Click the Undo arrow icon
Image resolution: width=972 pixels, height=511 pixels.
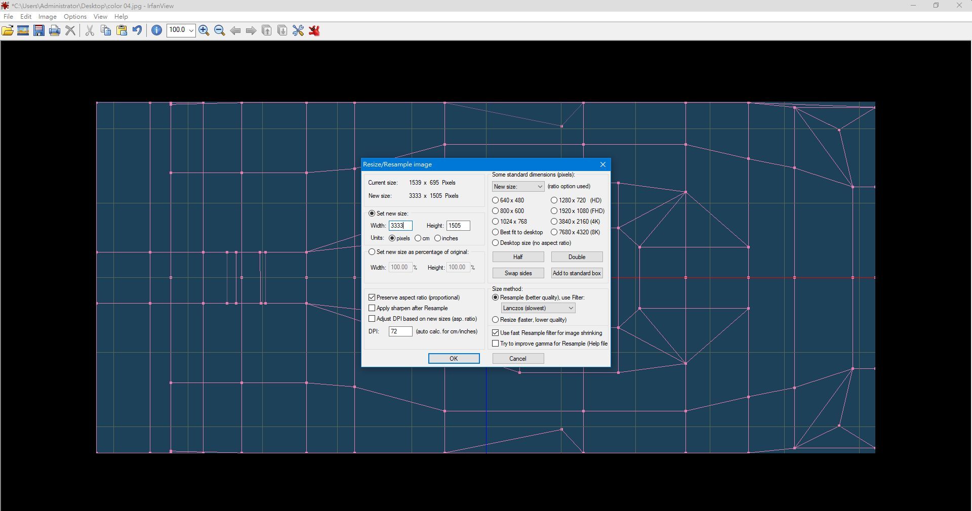coord(137,31)
